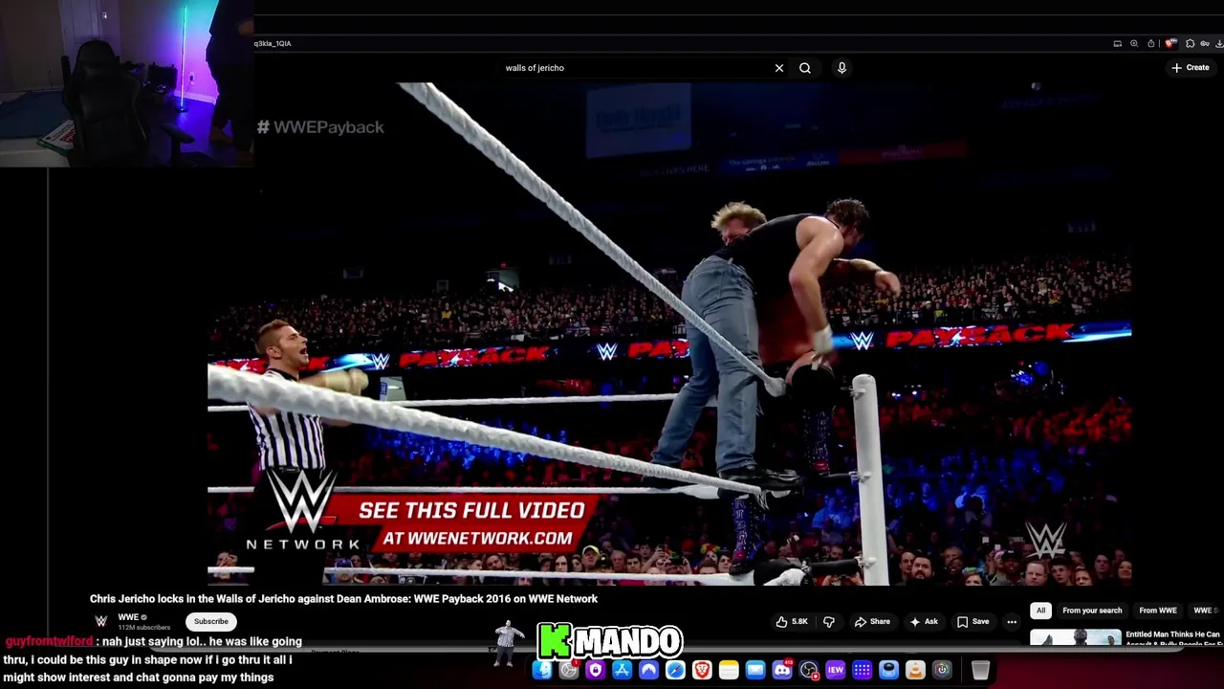The image size is (1224, 689).
Task: Open Brave browser from the dock
Action: [x=702, y=670]
